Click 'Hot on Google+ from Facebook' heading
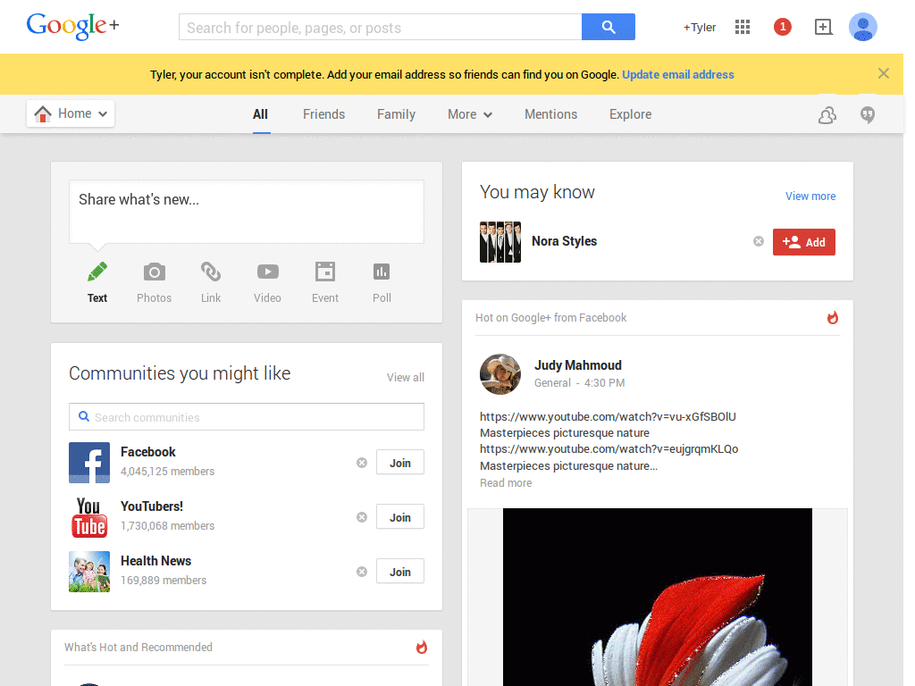 [550, 317]
